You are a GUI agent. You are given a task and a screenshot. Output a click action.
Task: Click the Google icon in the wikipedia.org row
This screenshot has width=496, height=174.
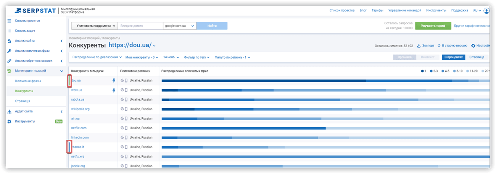pyautogui.click(x=122, y=109)
